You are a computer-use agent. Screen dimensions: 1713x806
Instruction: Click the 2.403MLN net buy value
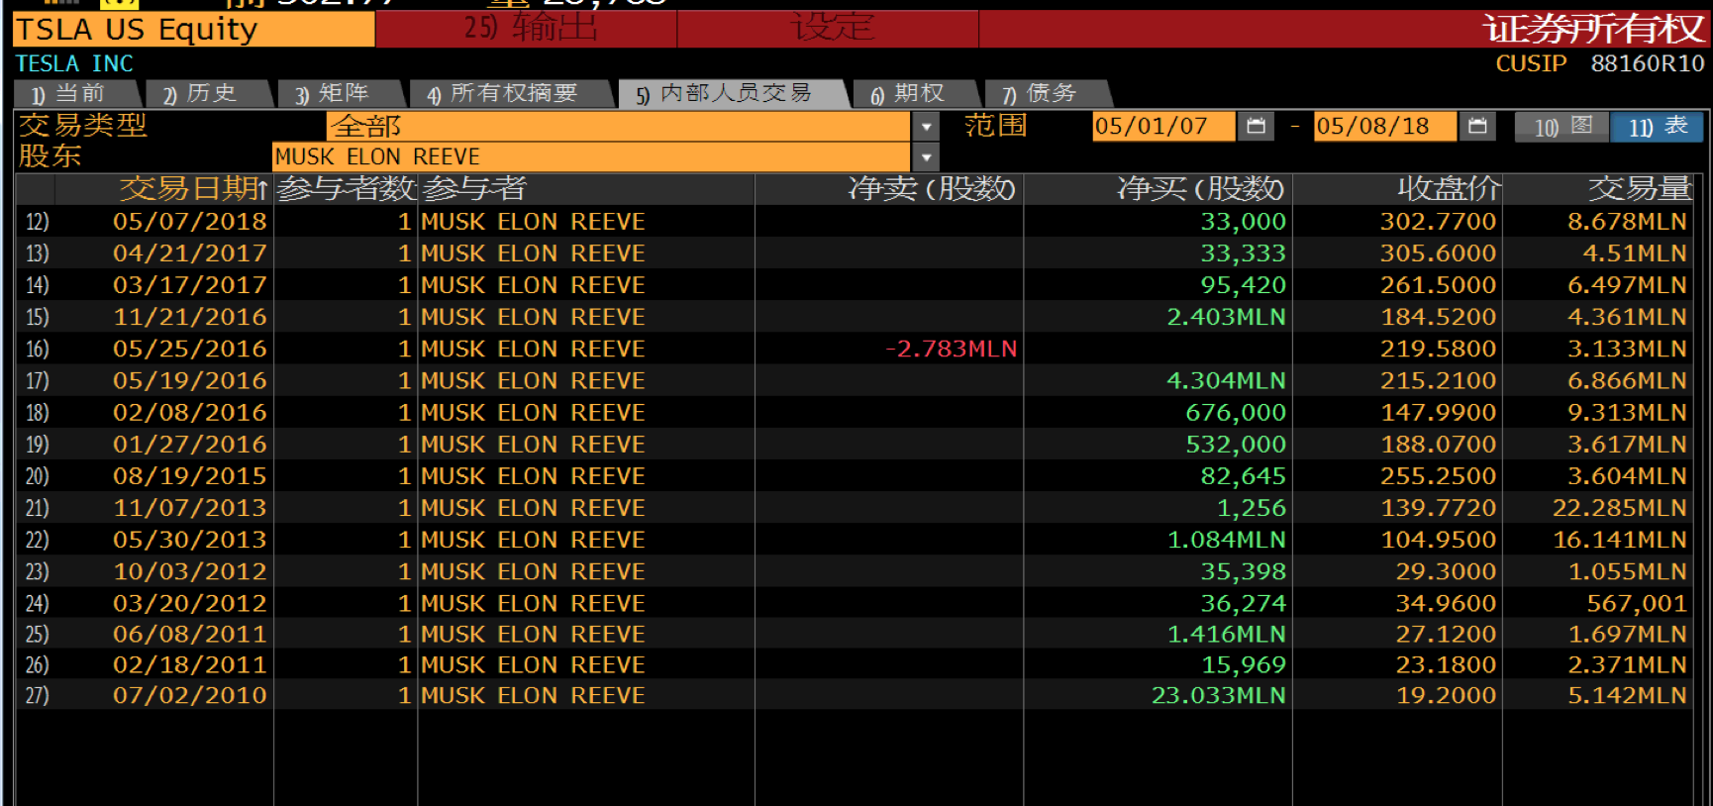click(x=1226, y=317)
